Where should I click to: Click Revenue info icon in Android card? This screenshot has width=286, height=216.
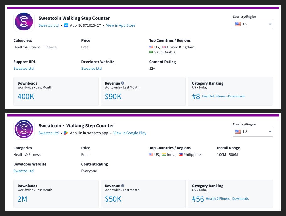(123, 186)
